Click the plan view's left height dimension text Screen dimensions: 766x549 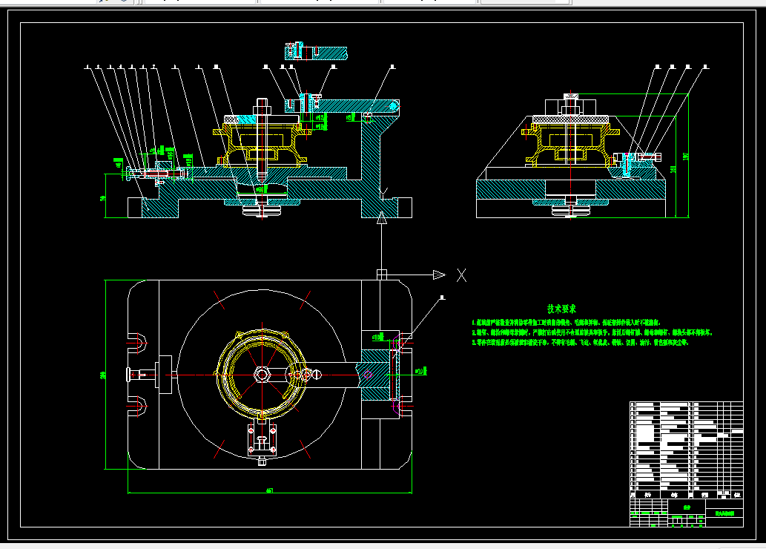pos(102,375)
